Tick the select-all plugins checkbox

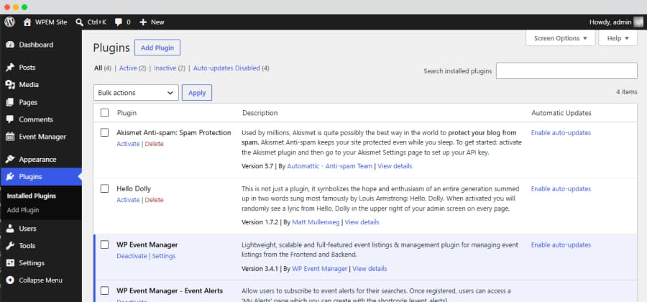click(x=104, y=113)
